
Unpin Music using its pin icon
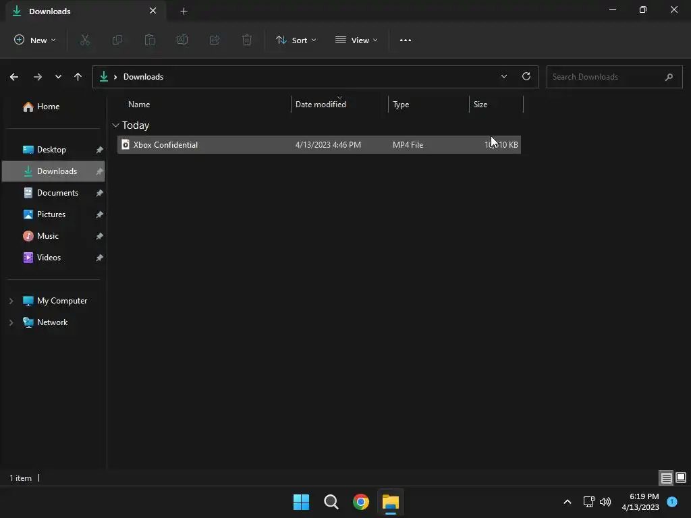pyautogui.click(x=100, y=236)
